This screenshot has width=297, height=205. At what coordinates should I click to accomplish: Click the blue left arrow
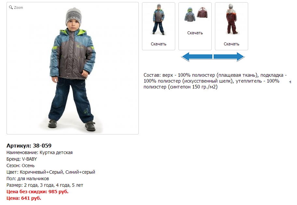click(x=197, y=57)
